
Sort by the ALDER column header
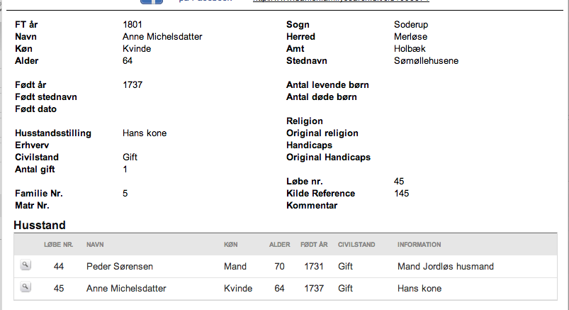(279, 245)
